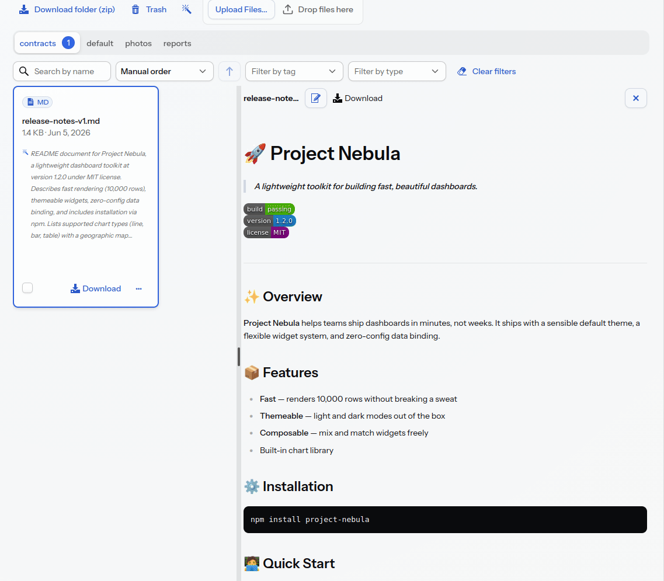This screenshot has height=581, width=664.
Task: Switch to the photos tab
Action: pos(138,43)
